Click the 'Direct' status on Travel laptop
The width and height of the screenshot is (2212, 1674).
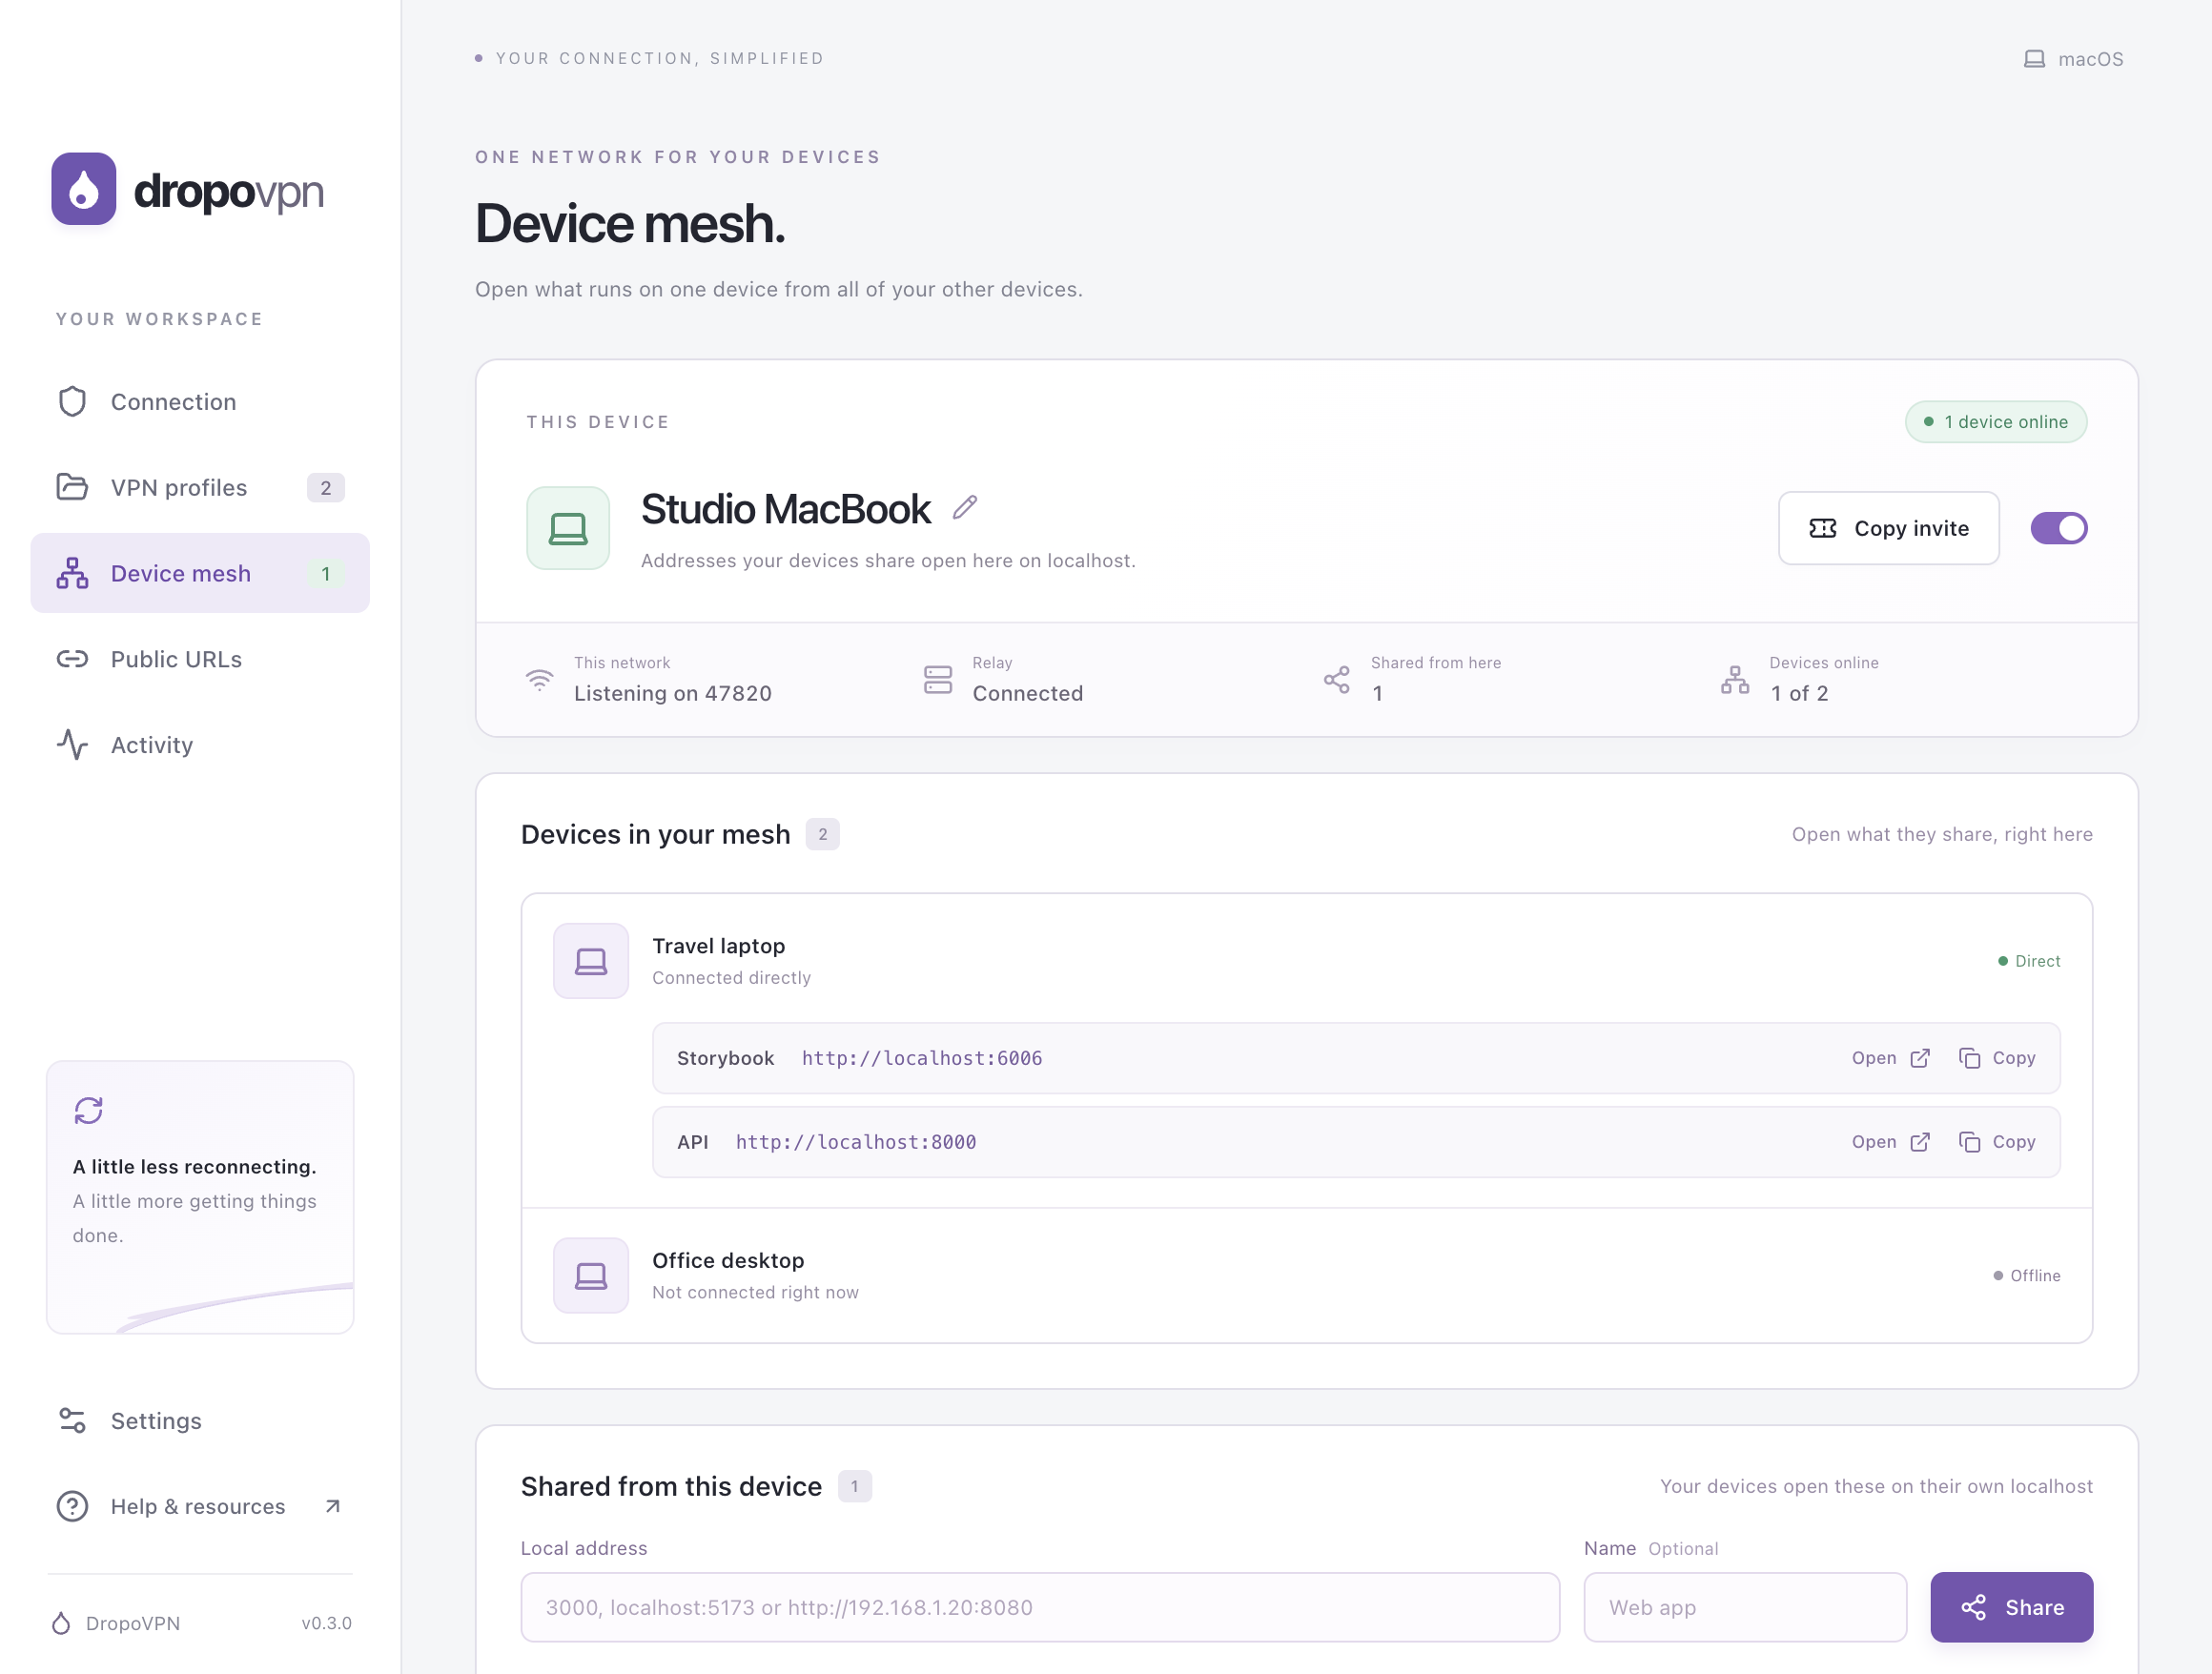(x=2029, y=961)
